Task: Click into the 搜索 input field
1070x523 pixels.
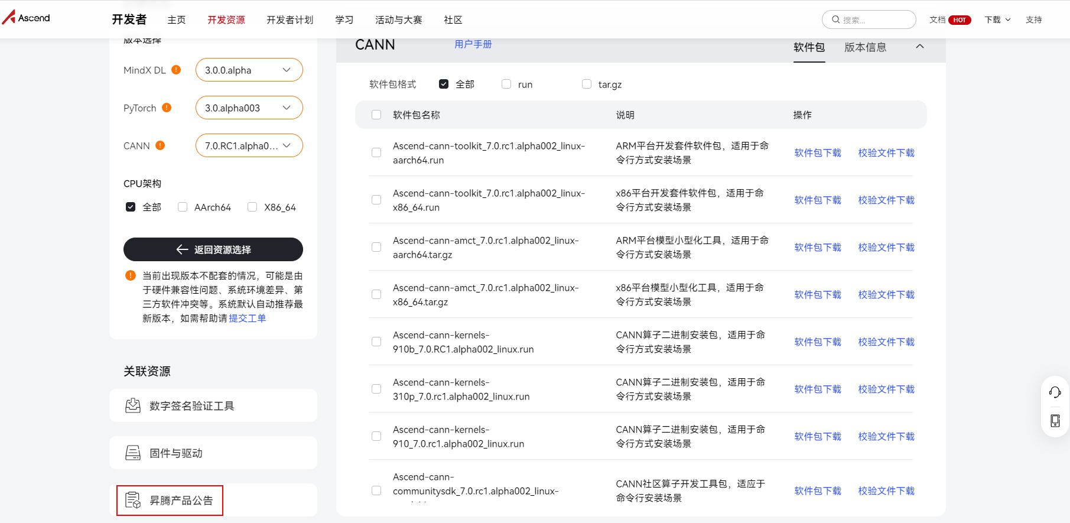Action: pos(869,20)
